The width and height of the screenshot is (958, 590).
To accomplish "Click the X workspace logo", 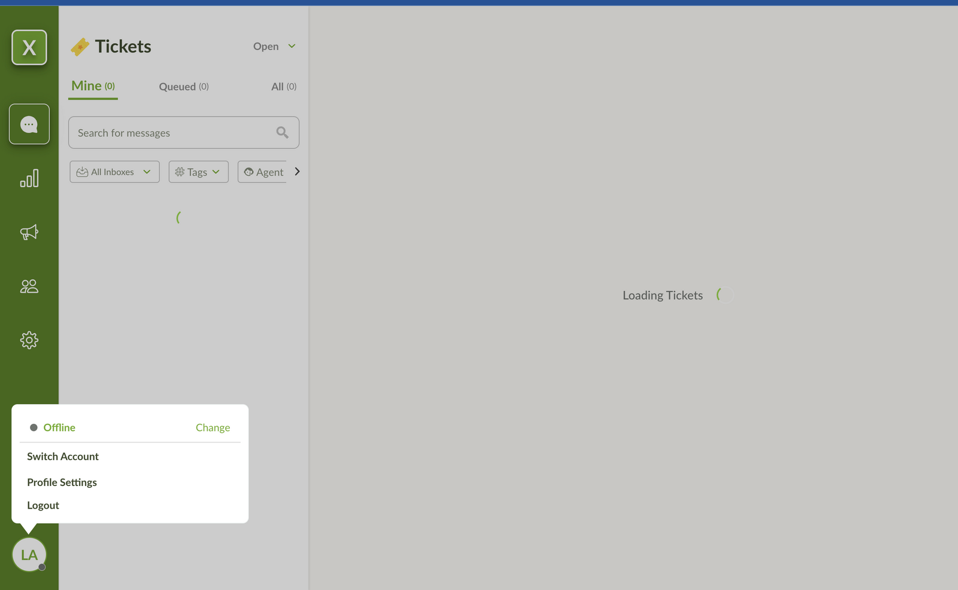I will tap(29, 47).
